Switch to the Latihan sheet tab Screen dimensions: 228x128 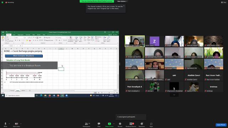point(23,91)
